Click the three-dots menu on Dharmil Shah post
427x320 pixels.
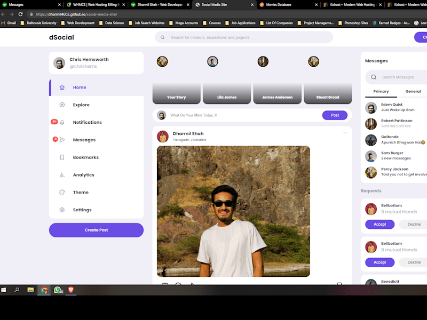point(345,133)
